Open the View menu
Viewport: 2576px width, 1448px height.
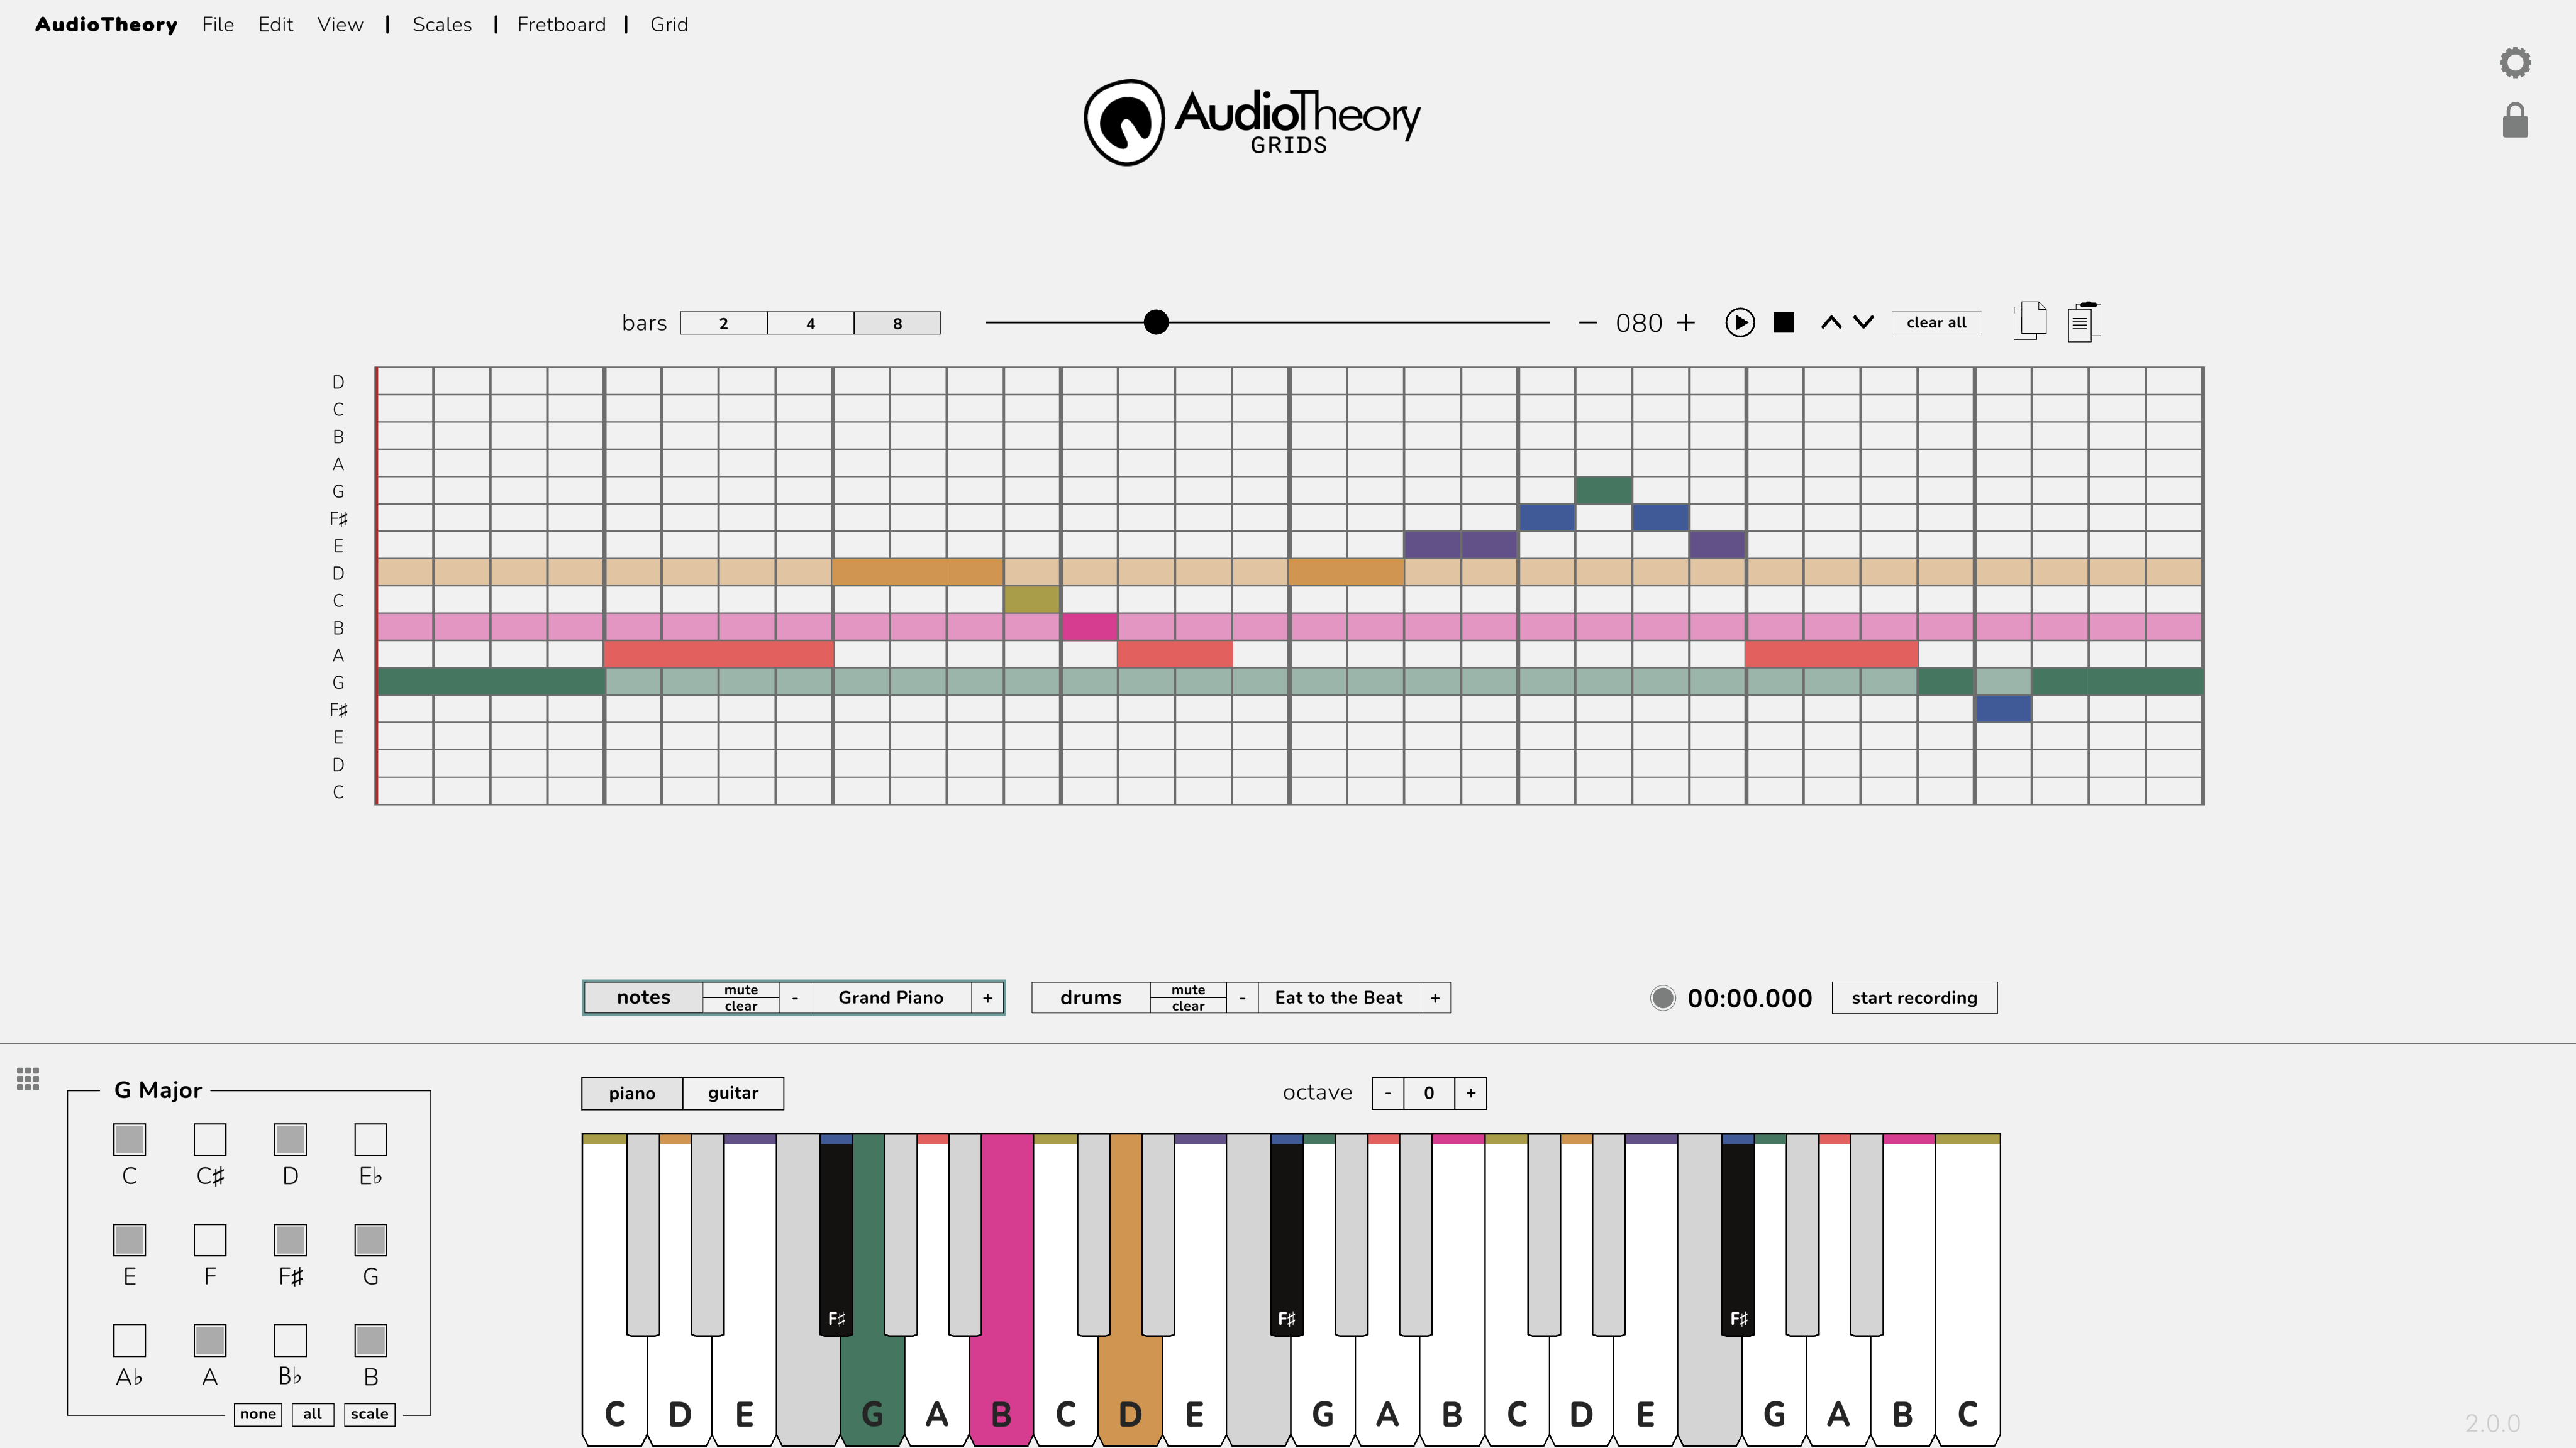tap(340, 24)
